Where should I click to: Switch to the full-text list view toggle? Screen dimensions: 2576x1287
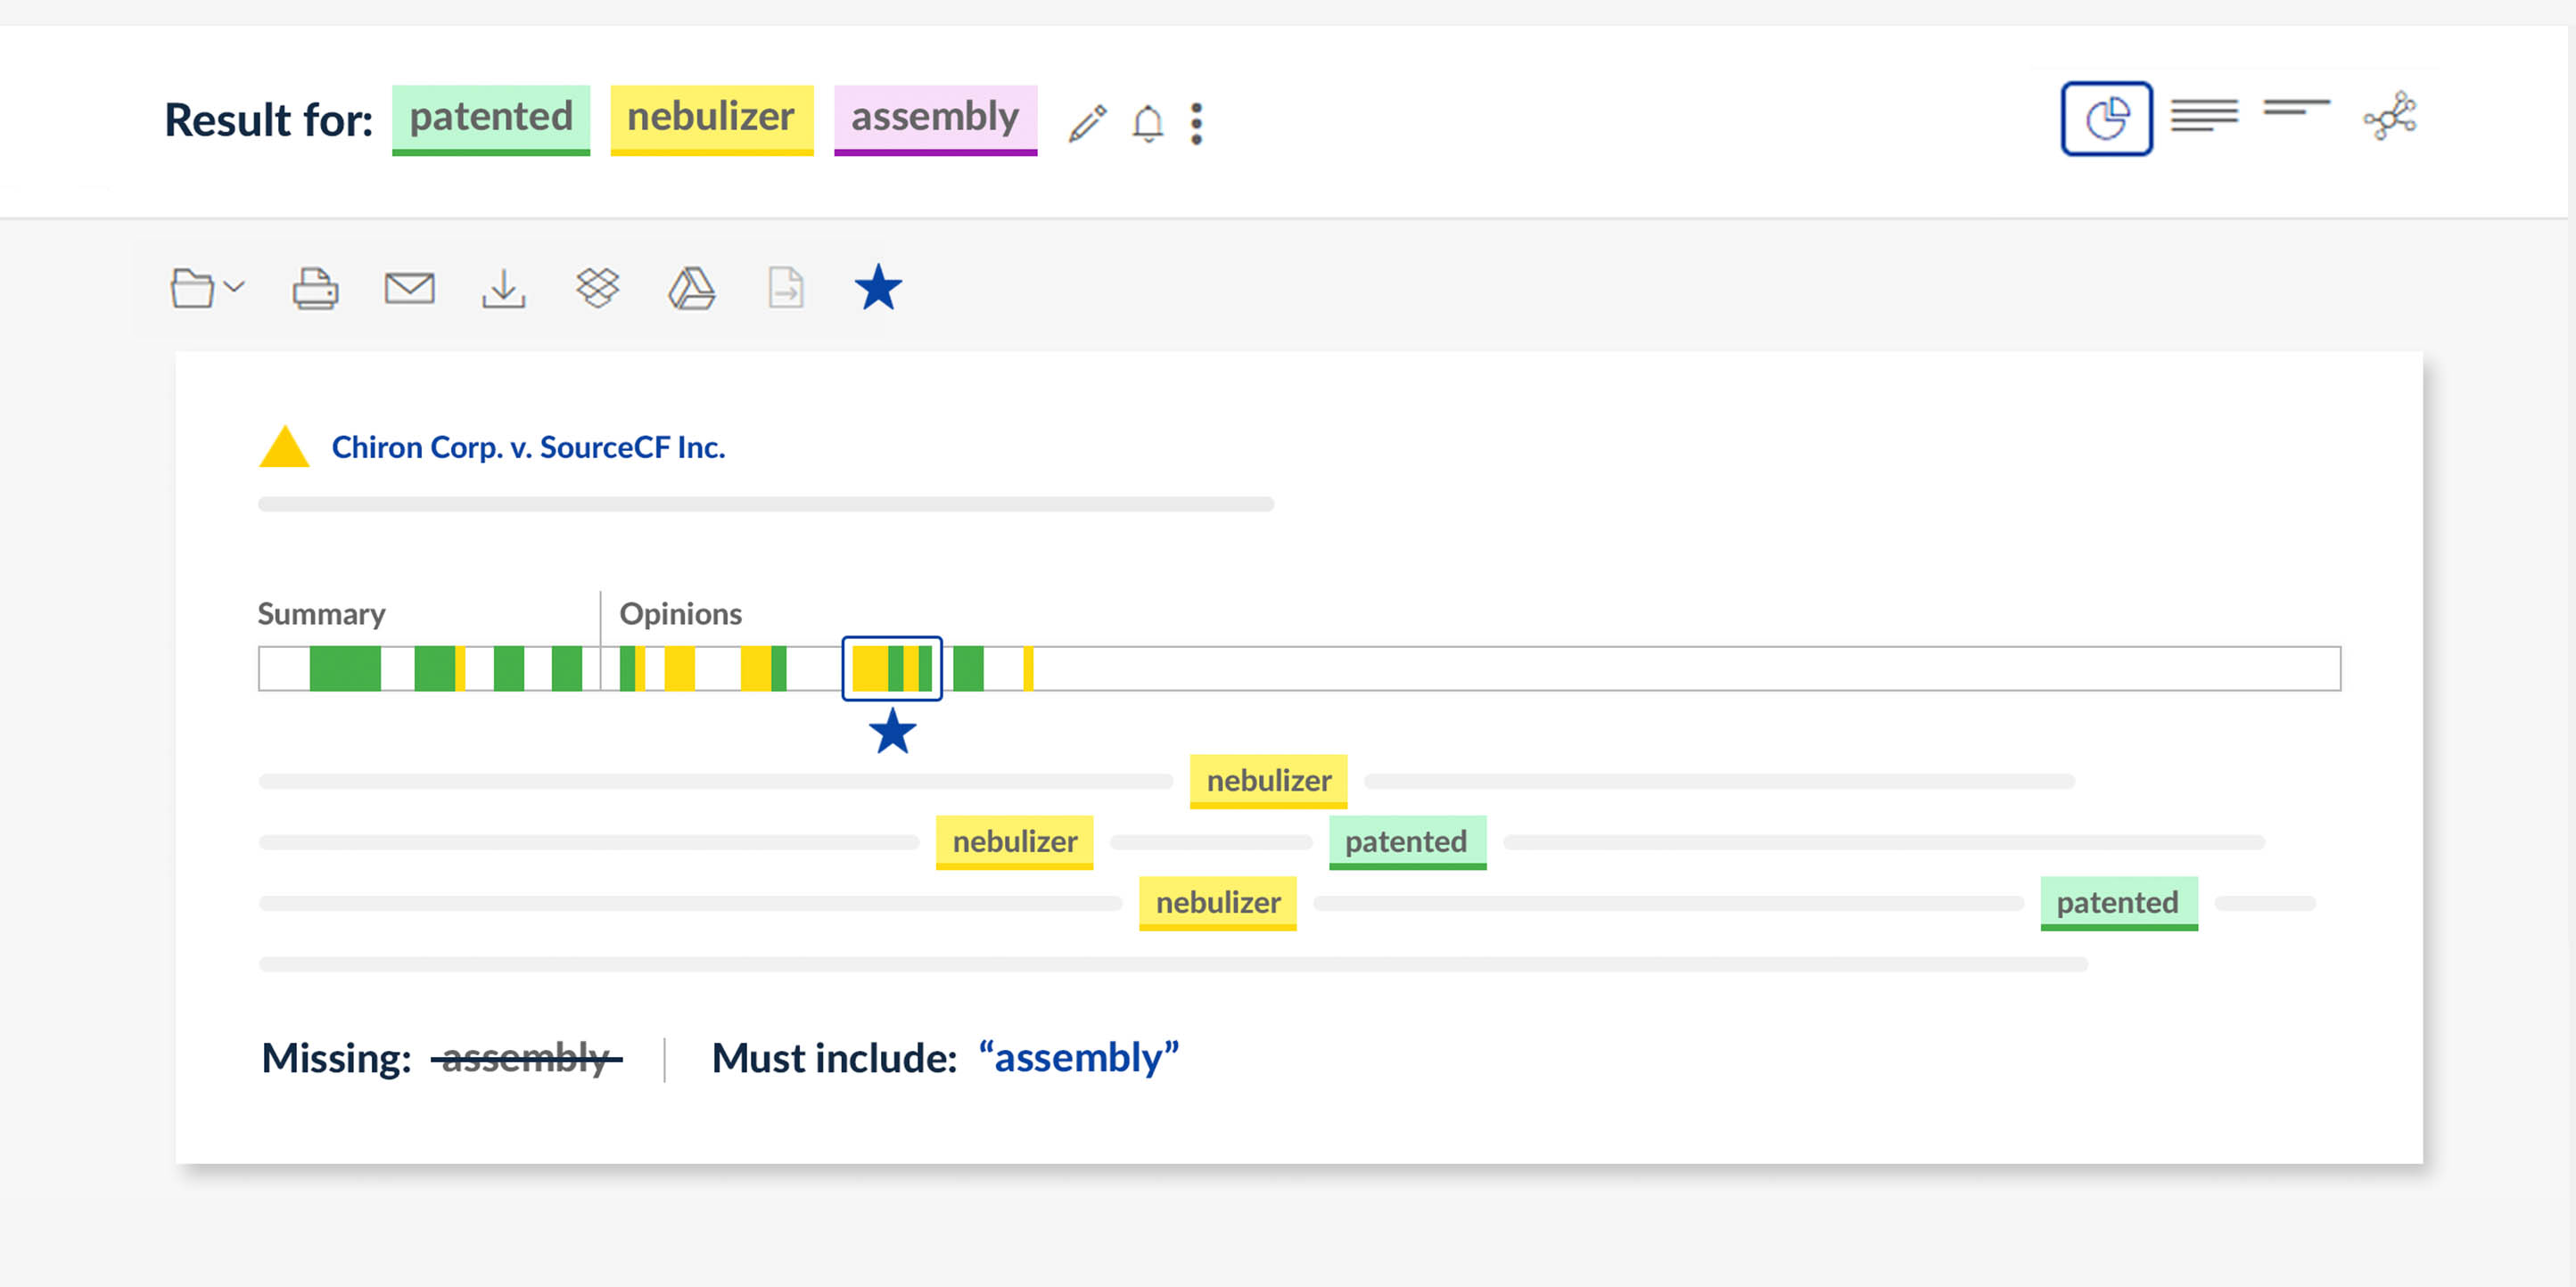click(2203, 117)
